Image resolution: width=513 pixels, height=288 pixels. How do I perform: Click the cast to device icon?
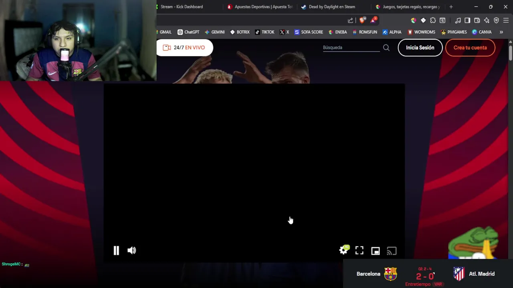point(392,251)
